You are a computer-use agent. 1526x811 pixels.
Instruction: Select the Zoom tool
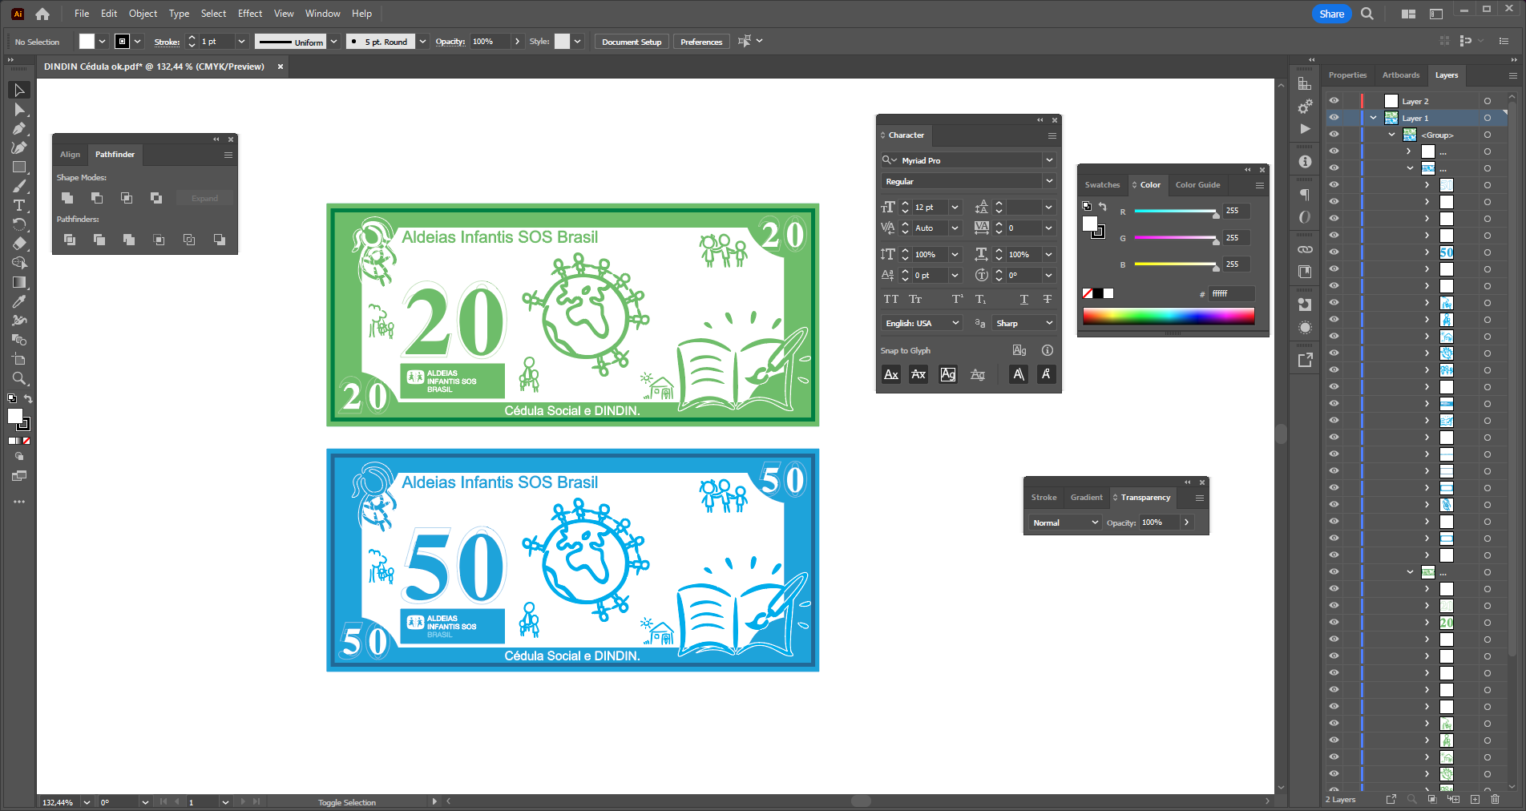pos(19,379)
